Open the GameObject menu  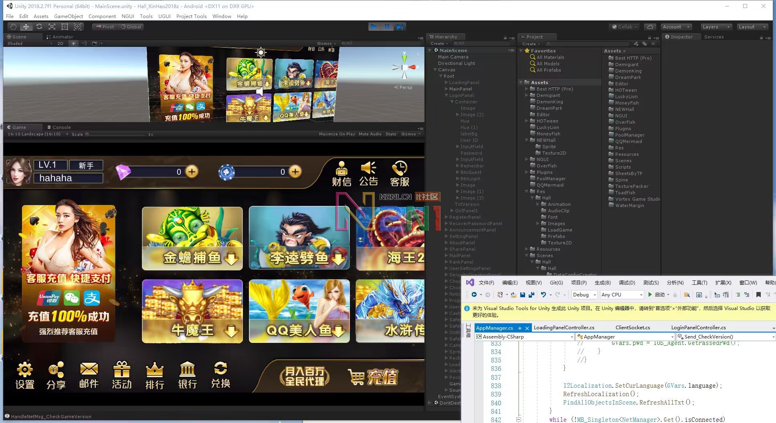click(x=69, y=16)
